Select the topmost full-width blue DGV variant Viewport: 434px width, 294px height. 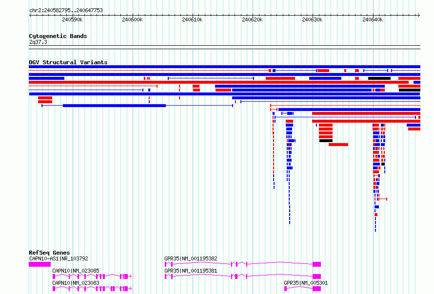coord(224,67)
